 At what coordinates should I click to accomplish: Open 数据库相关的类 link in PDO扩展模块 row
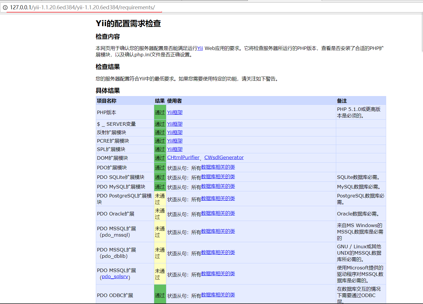218,167
